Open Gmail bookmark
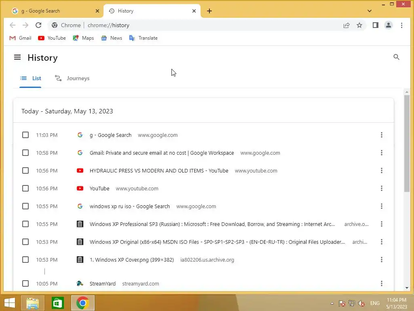Image resolution: width=414 pixels, height=311 pixels. [x=20, y=38]
